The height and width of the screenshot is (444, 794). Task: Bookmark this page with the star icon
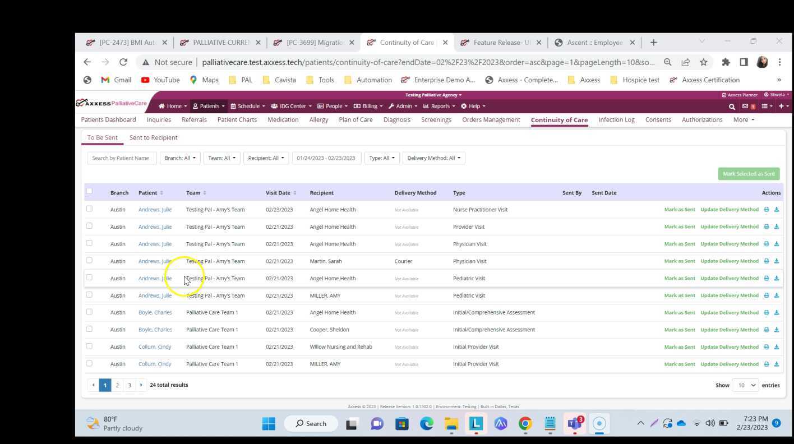click(x=703, y=62)
